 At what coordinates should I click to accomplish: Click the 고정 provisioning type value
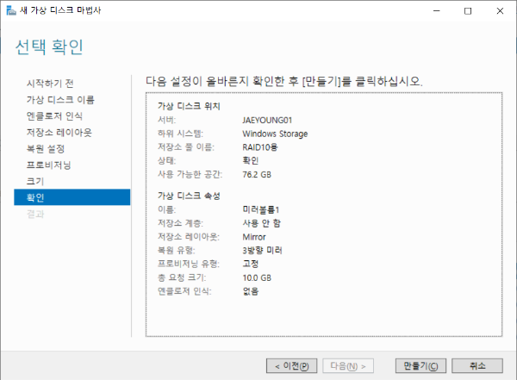[x=250, y=264]
